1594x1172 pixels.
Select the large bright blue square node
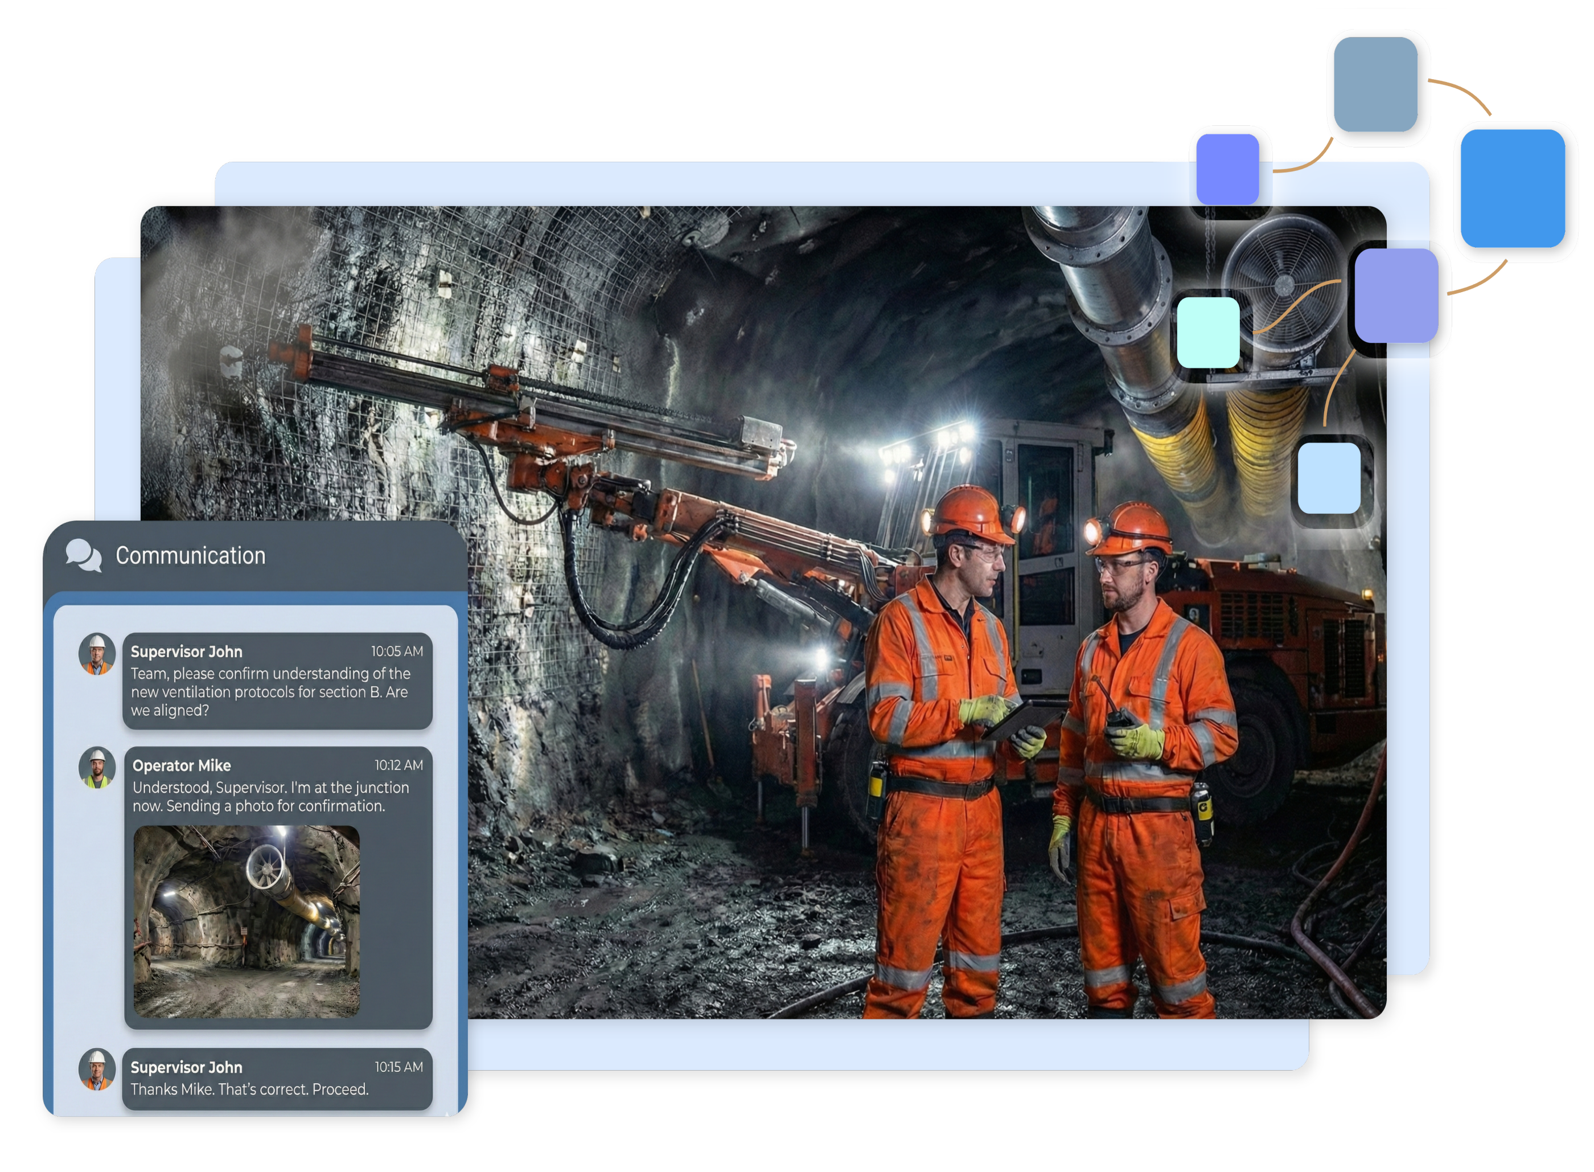pos(1514,188)
